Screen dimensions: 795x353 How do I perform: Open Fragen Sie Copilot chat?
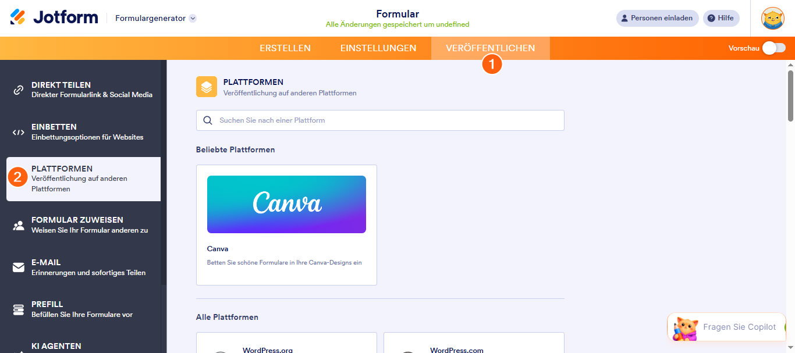(726, 327)
